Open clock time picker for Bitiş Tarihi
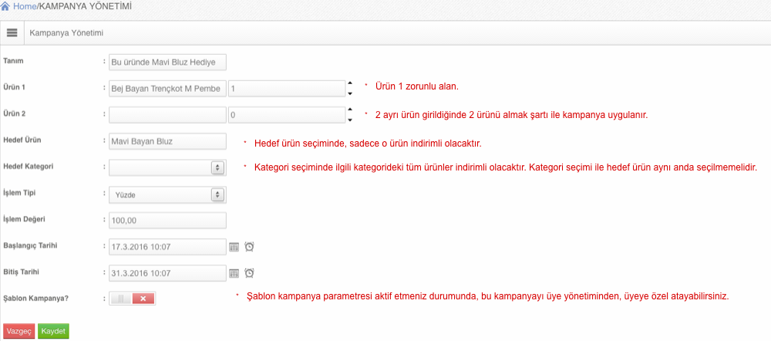The image size is (771, 341). 249,273
